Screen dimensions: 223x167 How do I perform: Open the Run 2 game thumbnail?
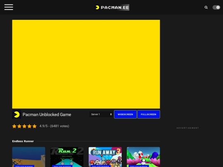(67, 157)
